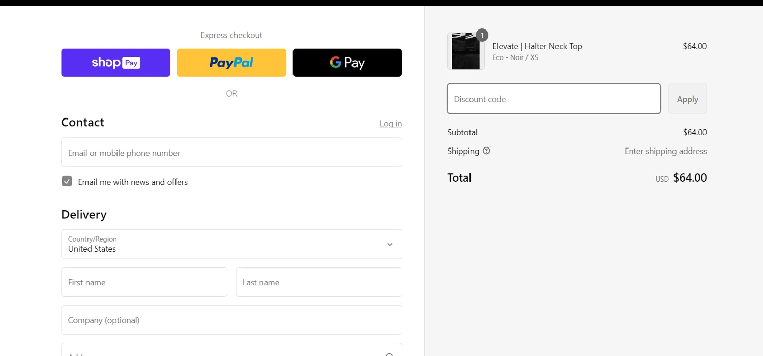Choose PayPal express checkout
The image size is (763, 356).
pyautogui.click(x=231, y=63)
